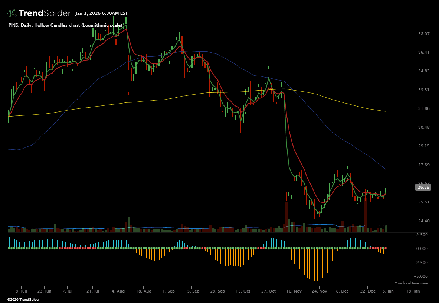The height and width of the screenshot is (303, 439).
Task: Select the 31.86 price axis label
Action: click(x=423, y=109)
